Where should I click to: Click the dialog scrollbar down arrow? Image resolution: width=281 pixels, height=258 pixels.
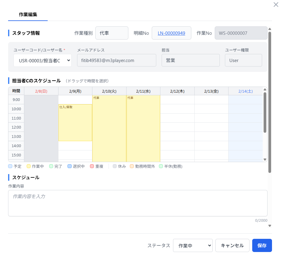[270, 226]
